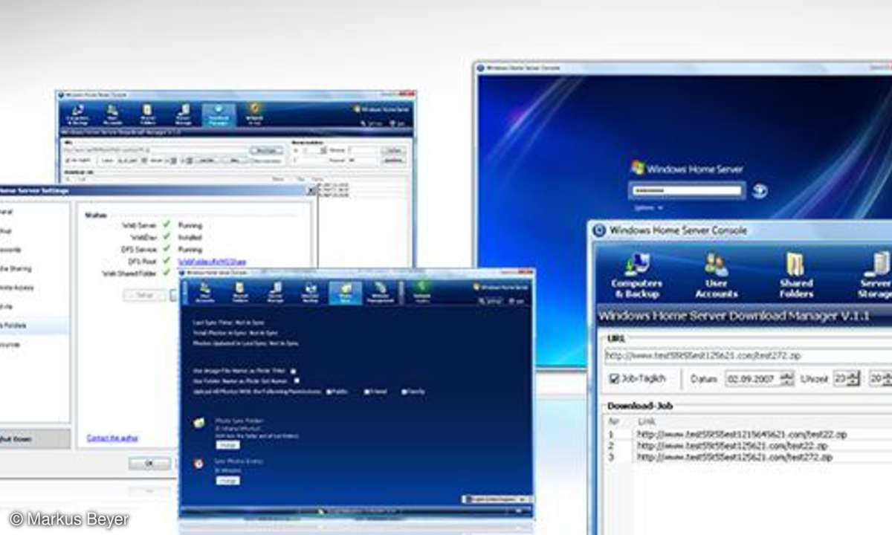892x535 pixels.
Task: Toggle Use Image File Name as Photo Title
Action: [294, 371]
